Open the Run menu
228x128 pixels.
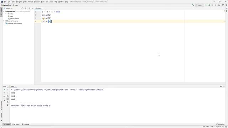coord(47,2)
